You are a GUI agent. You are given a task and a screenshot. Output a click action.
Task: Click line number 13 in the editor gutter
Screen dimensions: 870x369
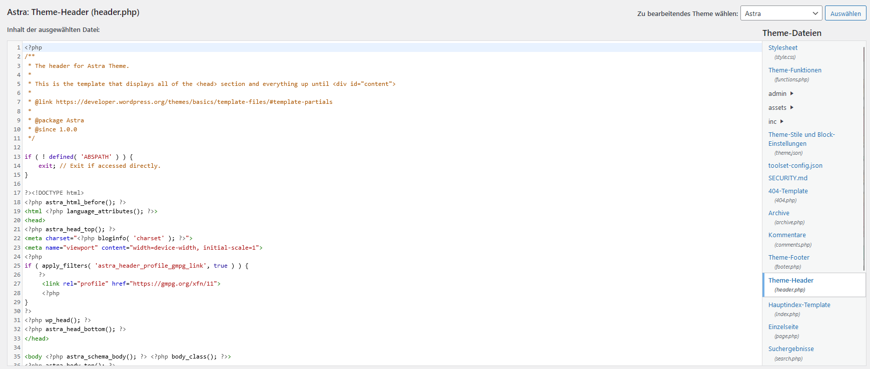tap(17, 157)
